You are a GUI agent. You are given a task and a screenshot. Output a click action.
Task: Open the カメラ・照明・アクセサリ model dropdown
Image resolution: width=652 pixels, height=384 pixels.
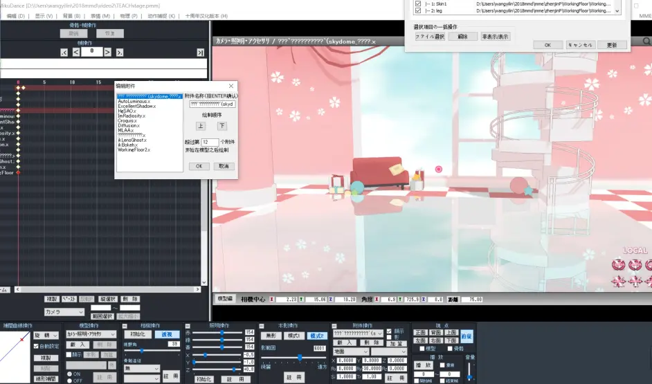(91, 334)
